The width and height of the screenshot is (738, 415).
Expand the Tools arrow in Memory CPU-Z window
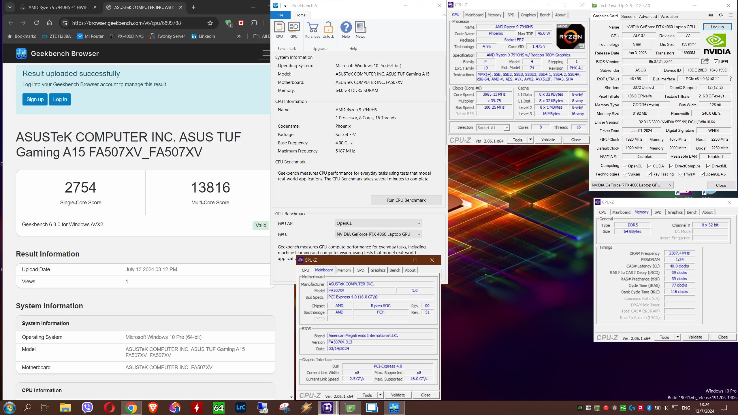coord(677,337)
